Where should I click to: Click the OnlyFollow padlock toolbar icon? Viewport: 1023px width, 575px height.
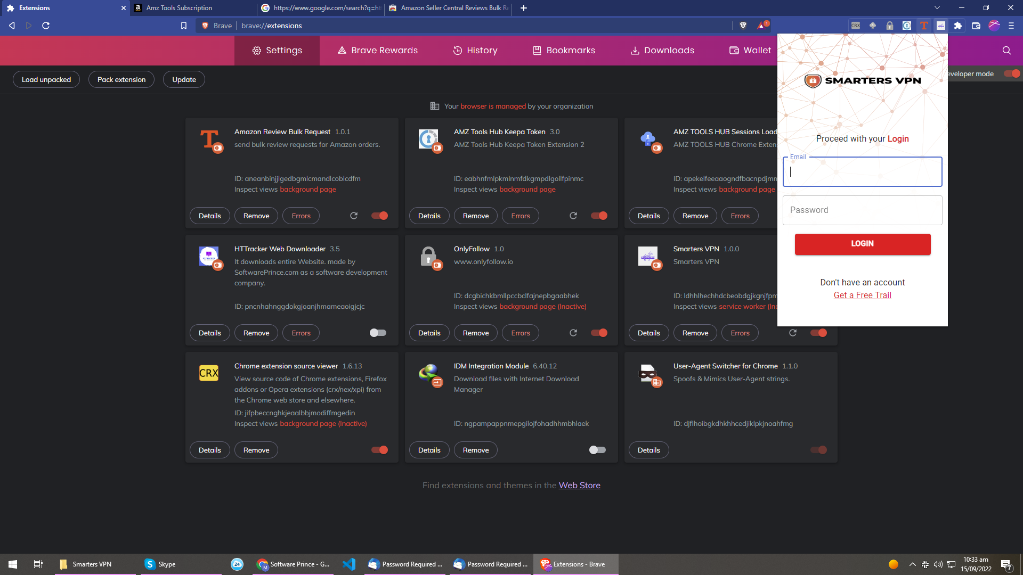(890, 26)
